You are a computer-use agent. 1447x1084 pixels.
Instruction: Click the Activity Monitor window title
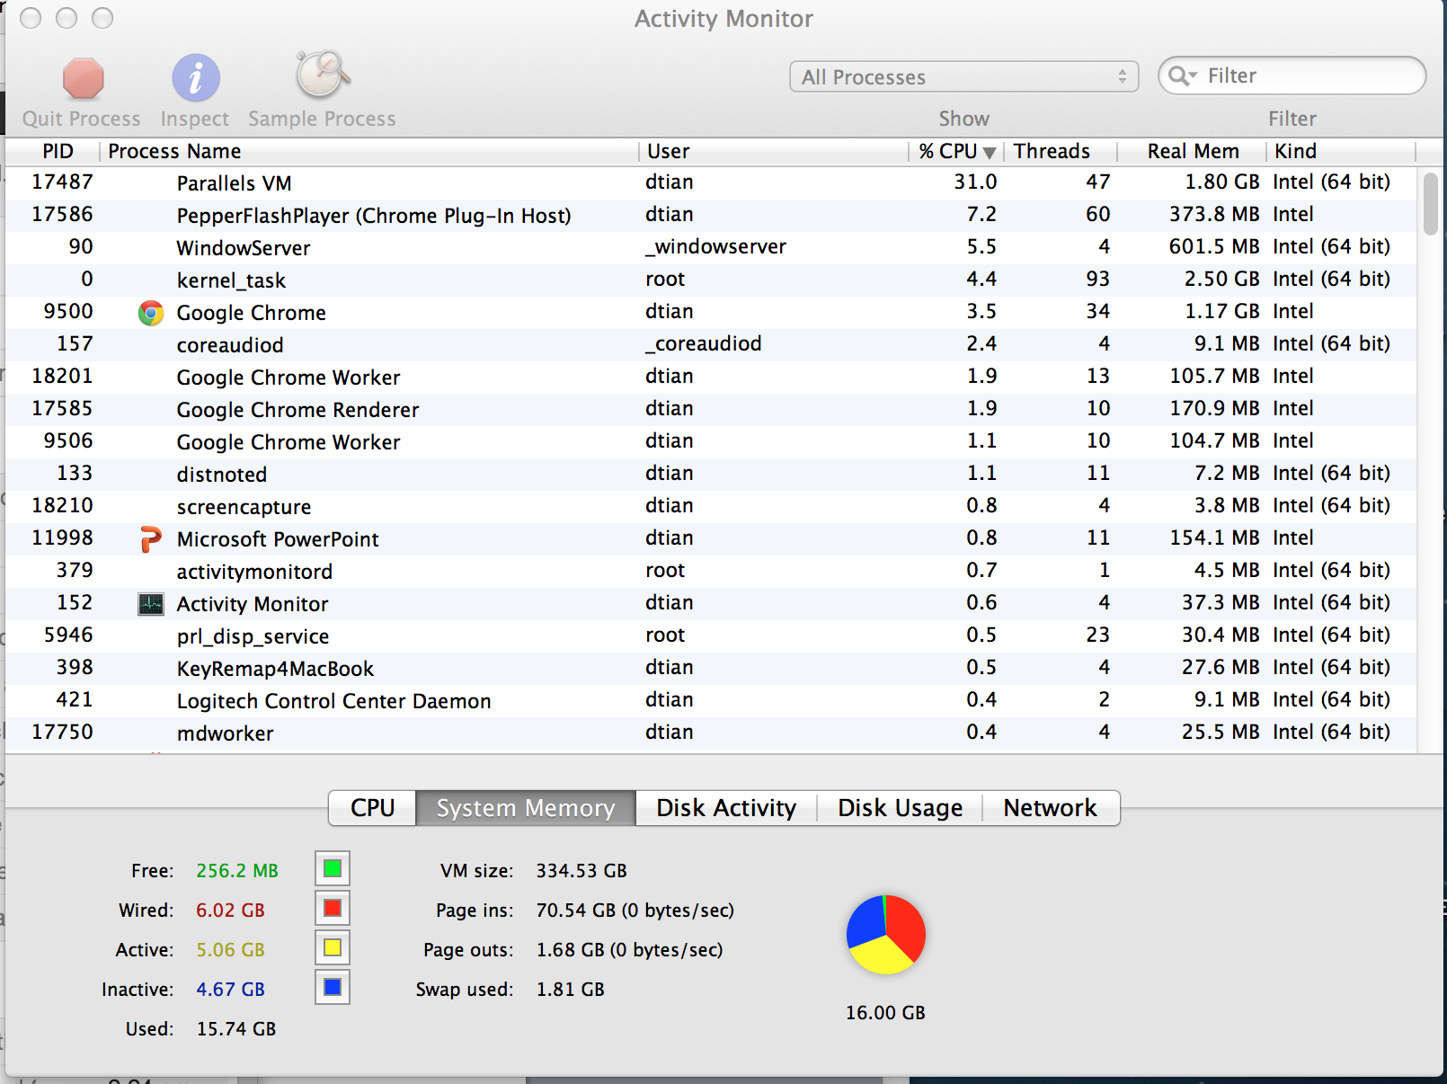723,19
